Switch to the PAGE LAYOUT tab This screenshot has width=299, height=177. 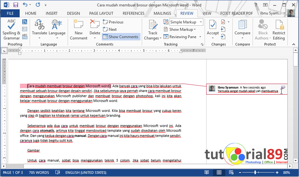click(x=101, y=13)
